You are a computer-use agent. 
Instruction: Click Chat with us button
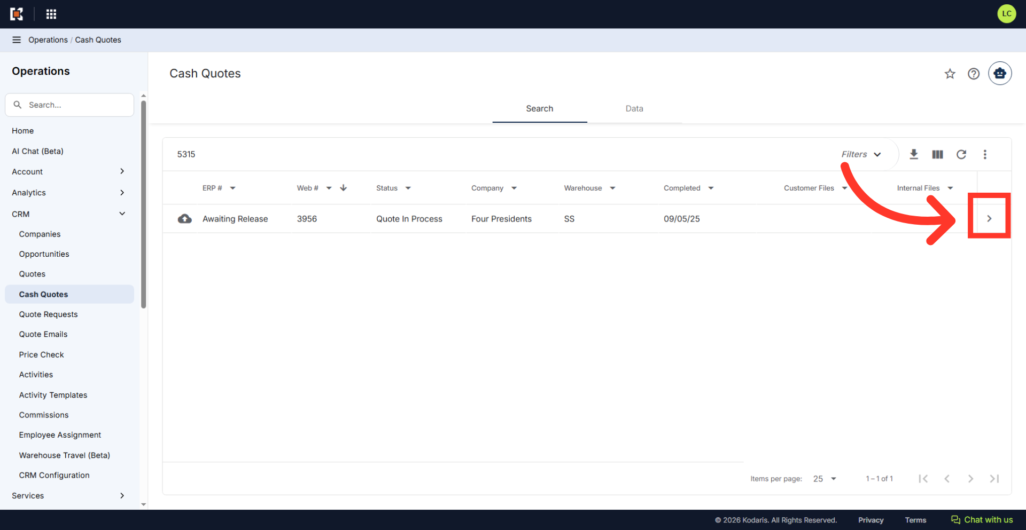(x=982, y=520)
